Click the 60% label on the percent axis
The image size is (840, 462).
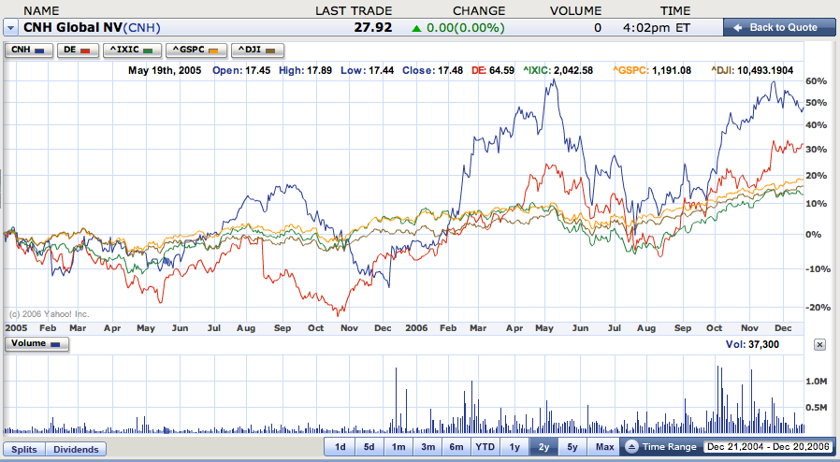pos(817,81)
